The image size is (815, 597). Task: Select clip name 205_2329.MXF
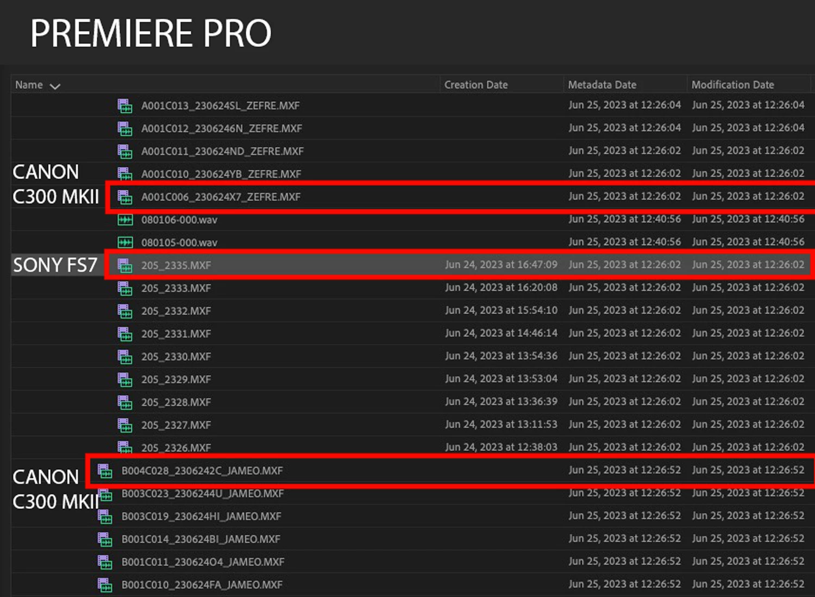tap(176, 380)
